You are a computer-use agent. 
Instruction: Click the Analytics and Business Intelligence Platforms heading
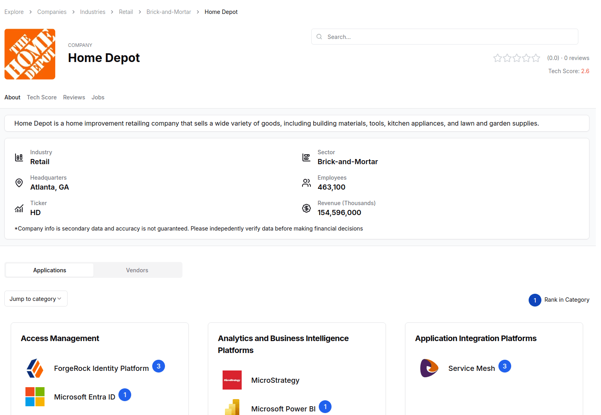(x=283, y=344)
